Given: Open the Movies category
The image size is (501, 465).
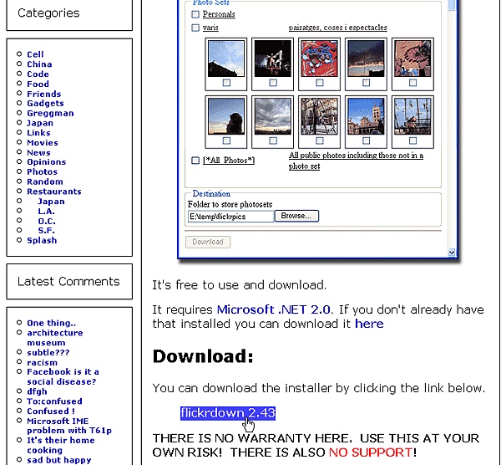Looking at the screenshot, I should [43, 143].
